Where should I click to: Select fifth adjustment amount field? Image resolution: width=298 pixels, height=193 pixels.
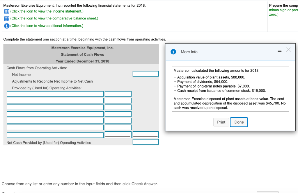(118, 121)
